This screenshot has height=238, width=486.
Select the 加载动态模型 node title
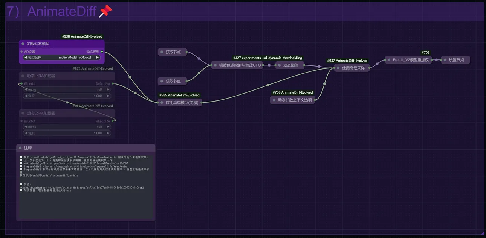(38, 44)
